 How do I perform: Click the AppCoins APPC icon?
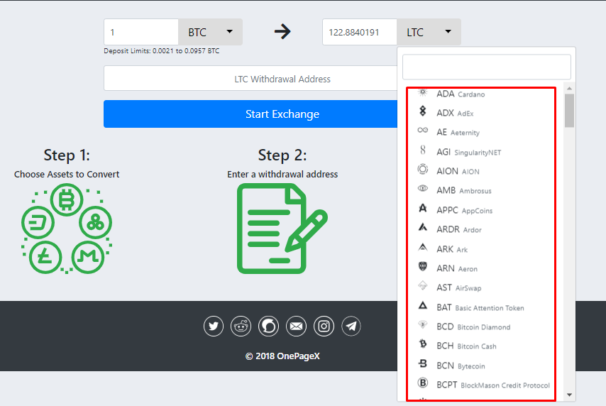tap(423, 208)
